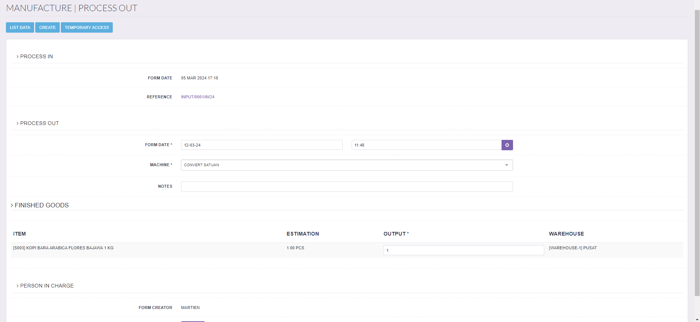Toggle the FINISHED GOODS section header
The image size is (700, 322).
pos(42,205)
